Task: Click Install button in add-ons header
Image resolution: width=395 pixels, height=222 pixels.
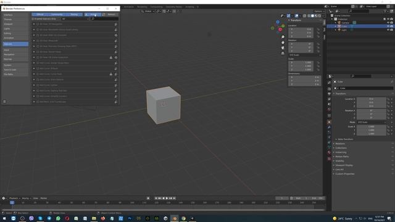Action: pyautogui.click(x=93, y=14)
